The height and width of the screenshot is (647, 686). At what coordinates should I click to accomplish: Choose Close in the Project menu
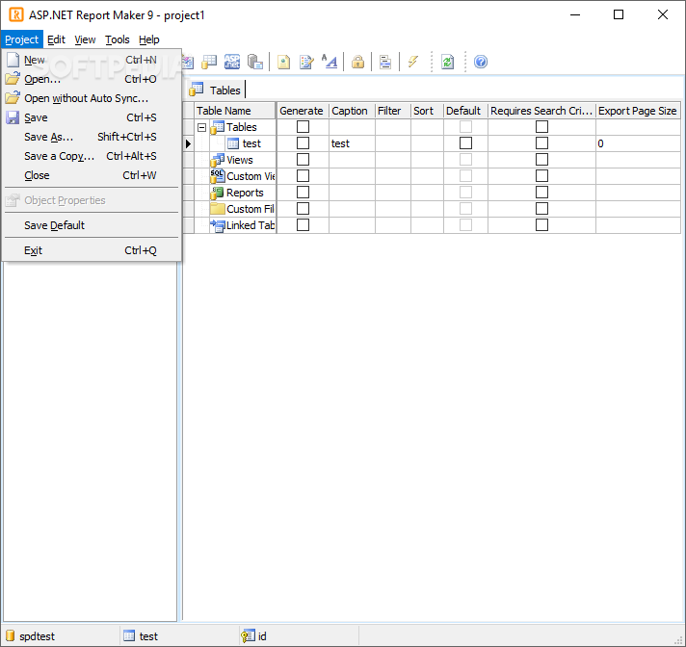(92, 175)
